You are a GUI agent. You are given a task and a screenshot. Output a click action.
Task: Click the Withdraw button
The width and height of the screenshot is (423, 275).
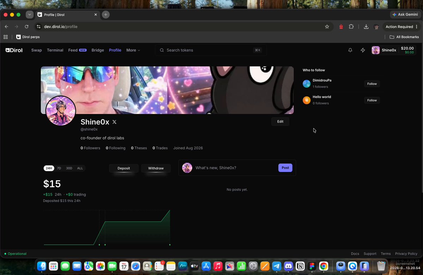[x=156, y=168]
